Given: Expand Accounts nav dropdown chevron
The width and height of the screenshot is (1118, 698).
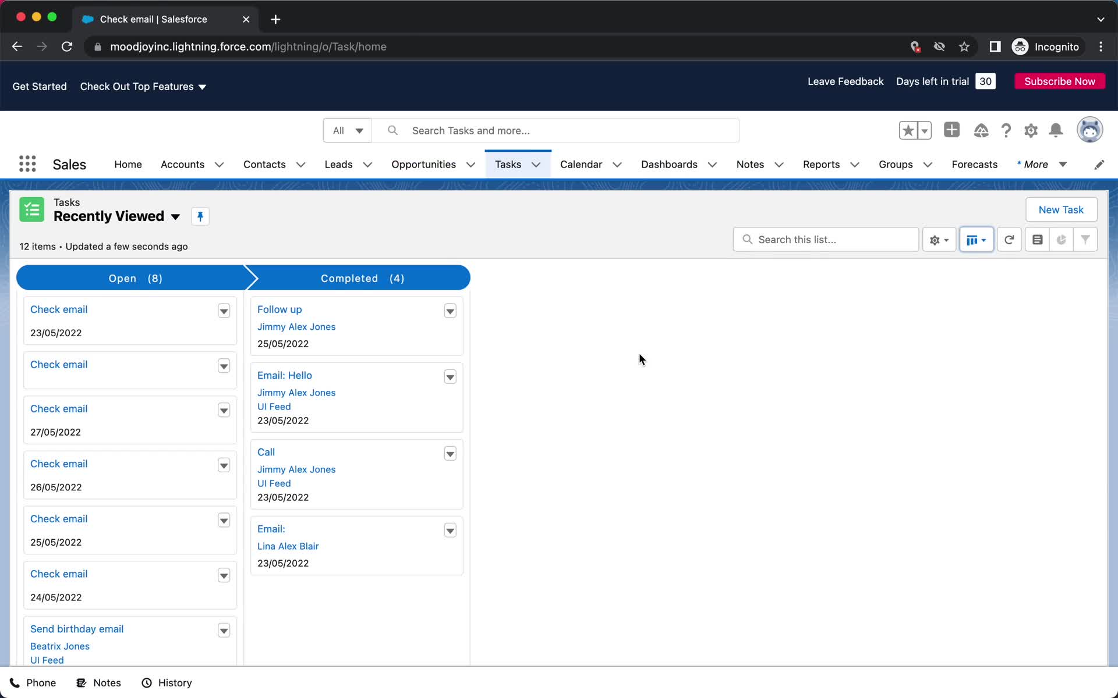Looking at the screenshot, I should (x=220, y=165).
